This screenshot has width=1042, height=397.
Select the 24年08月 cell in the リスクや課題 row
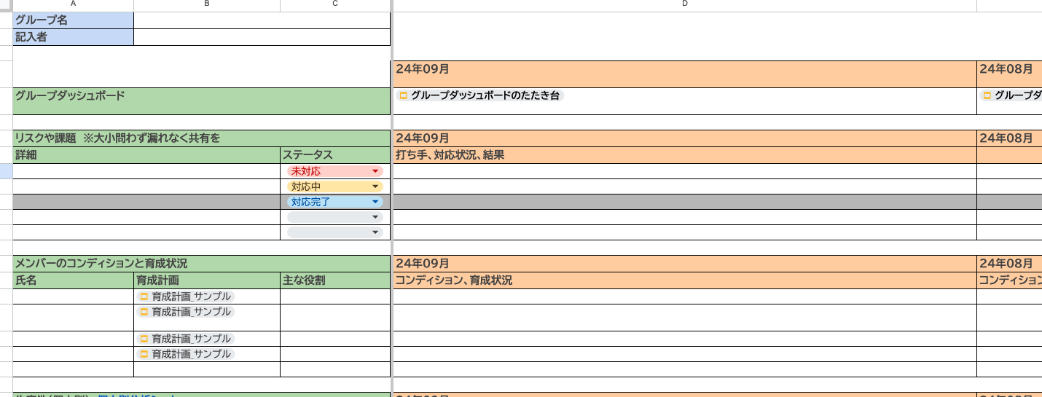[1009, 138]
